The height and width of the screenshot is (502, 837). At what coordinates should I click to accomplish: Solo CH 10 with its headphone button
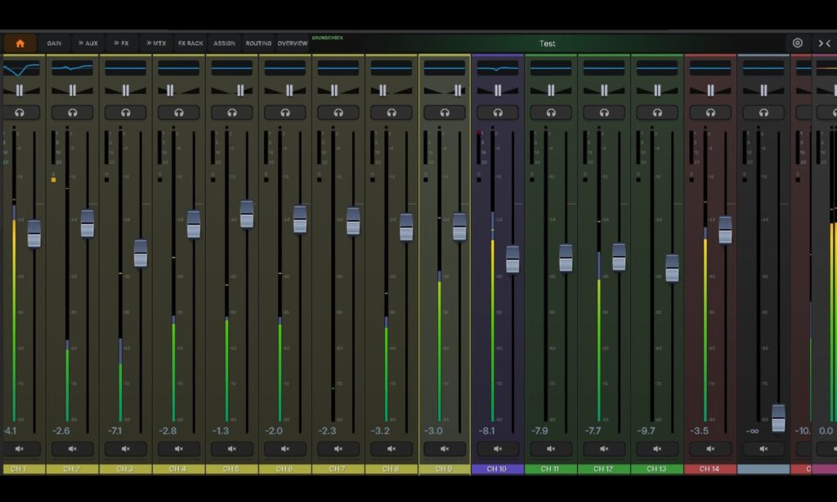(498, 112)
